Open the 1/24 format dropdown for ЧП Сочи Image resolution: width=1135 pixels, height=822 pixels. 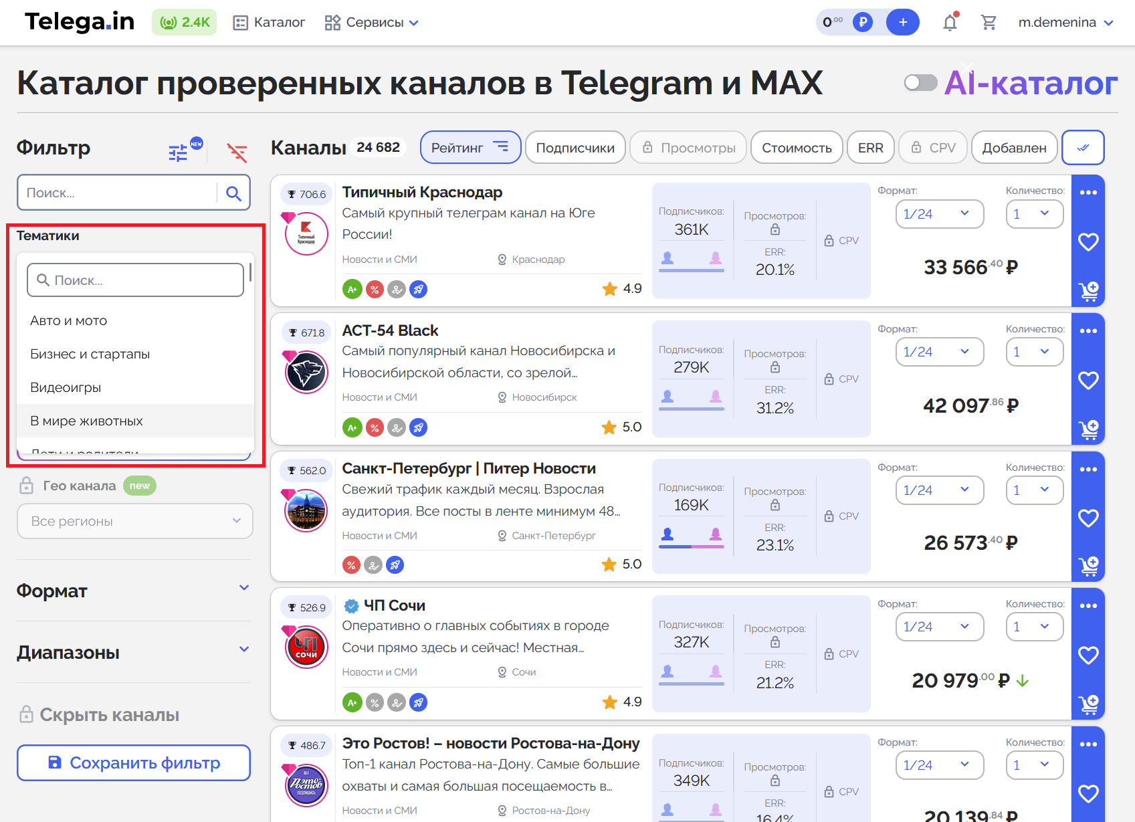point(939,627)
